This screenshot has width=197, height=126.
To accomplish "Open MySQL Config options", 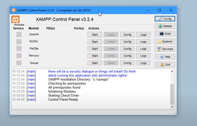I will point(127,42).
